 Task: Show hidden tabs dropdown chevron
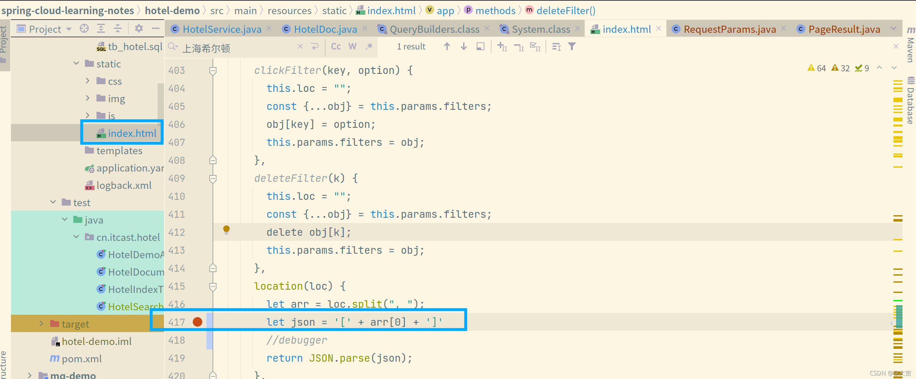click(x=893, y=29)
